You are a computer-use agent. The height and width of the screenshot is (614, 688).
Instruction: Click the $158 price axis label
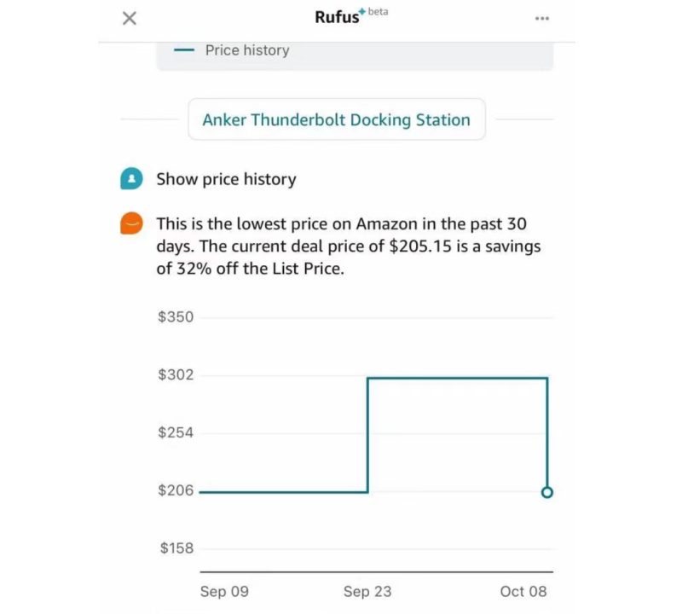(176, 548)
